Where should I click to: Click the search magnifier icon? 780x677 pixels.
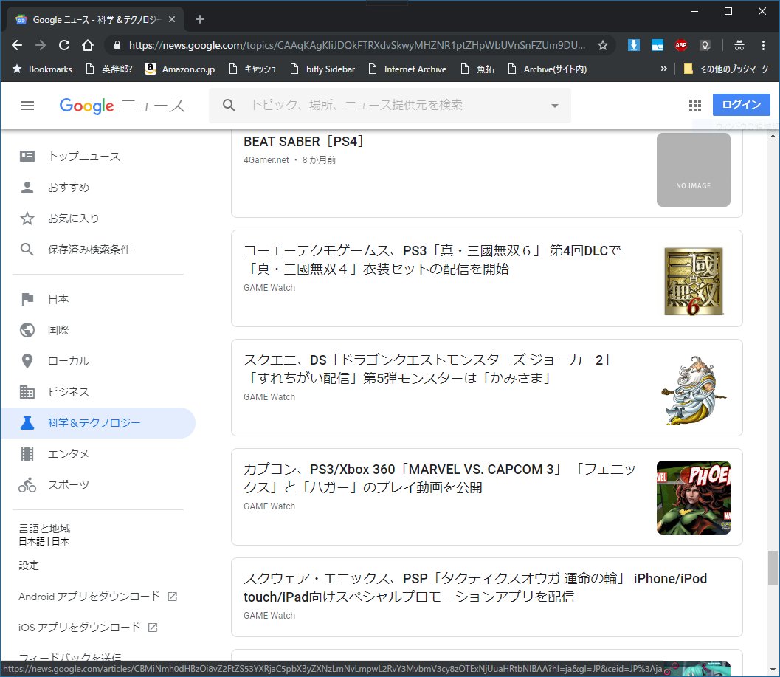(x=229, y=105)
